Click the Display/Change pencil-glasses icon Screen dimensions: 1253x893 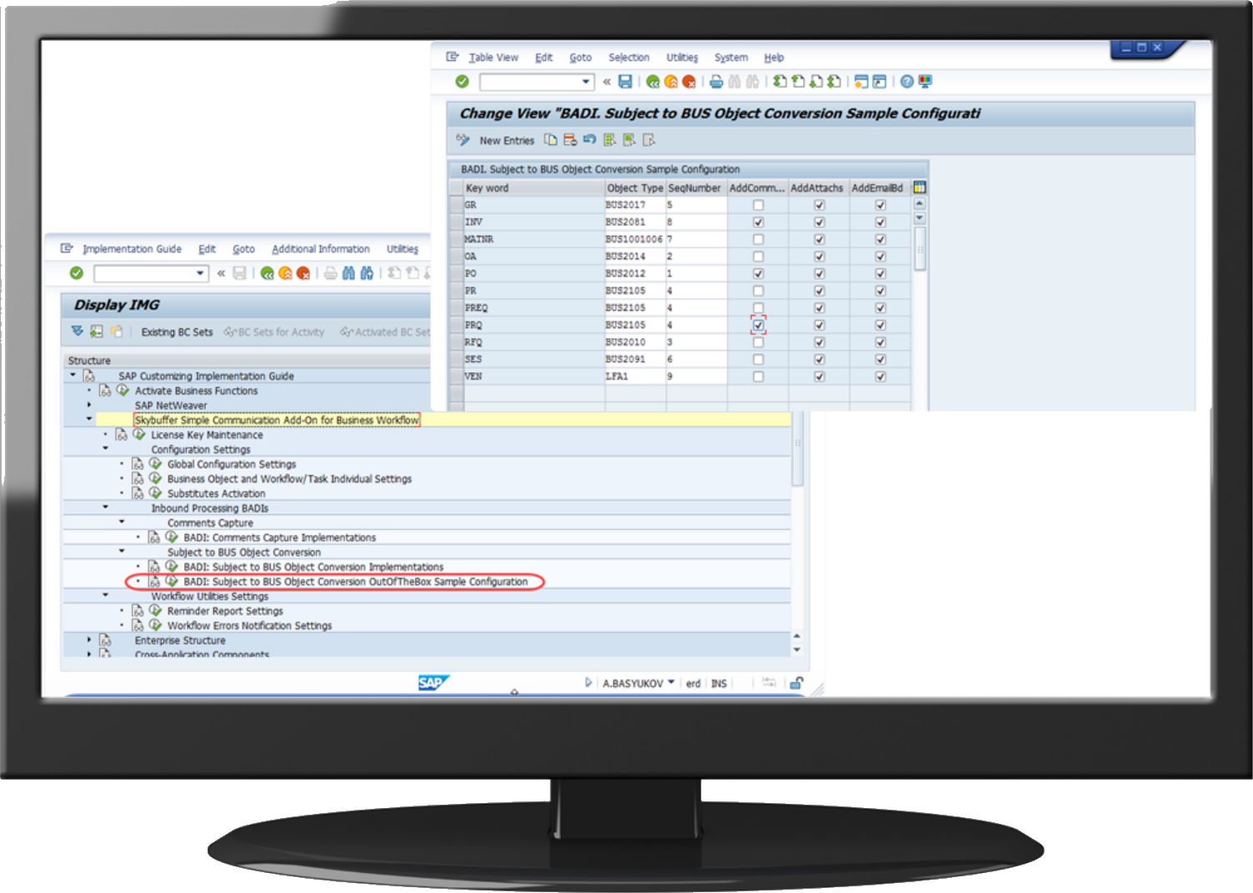pos(463,140)
